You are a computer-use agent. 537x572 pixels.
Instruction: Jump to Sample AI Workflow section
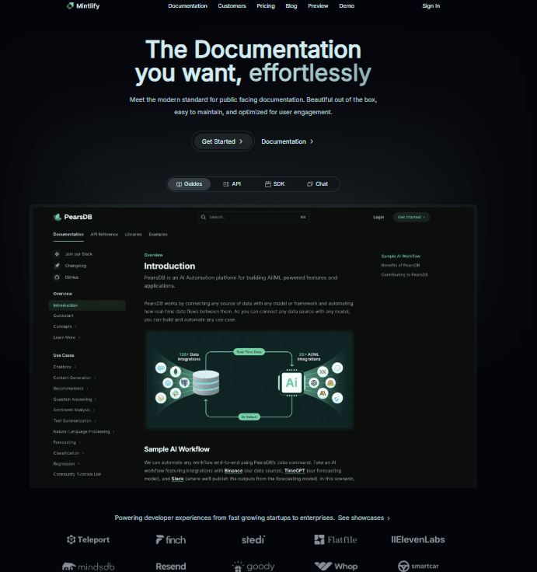pos(400,256)
